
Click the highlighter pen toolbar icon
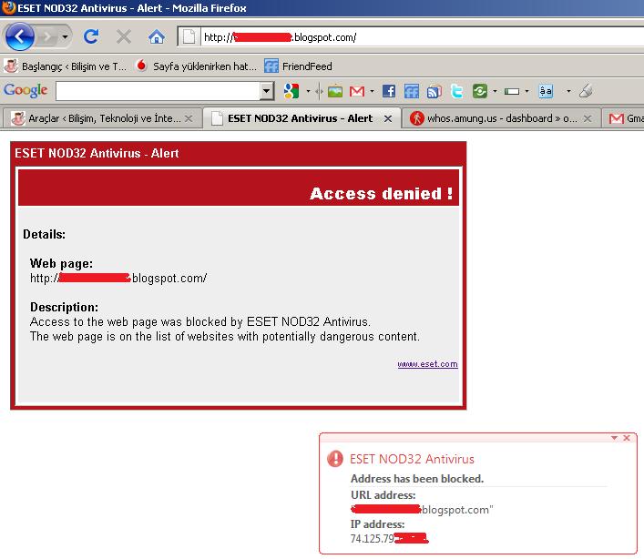586,91
